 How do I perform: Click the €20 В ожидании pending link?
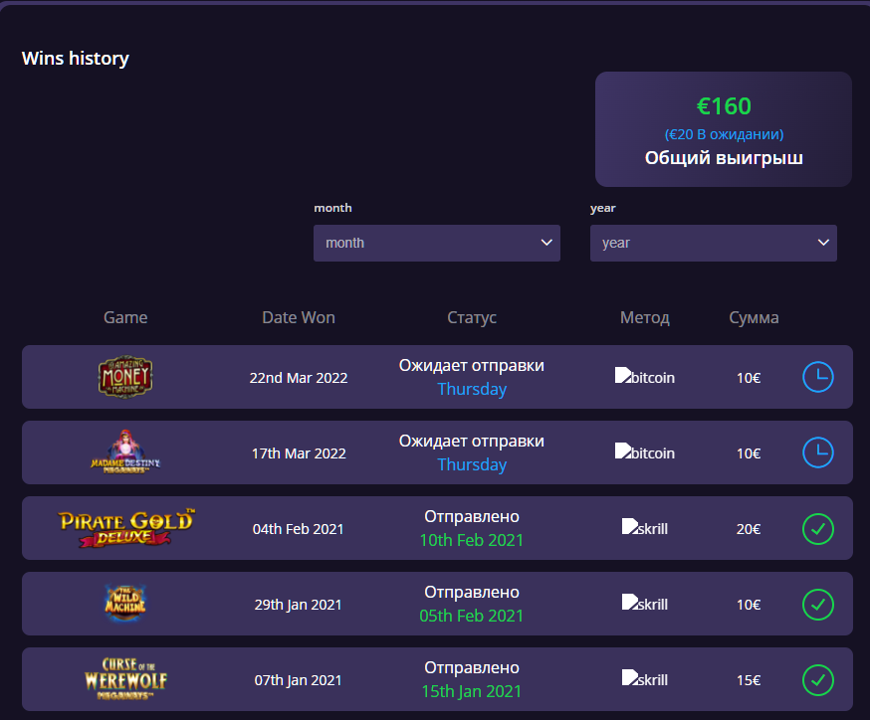coord(724,134)
